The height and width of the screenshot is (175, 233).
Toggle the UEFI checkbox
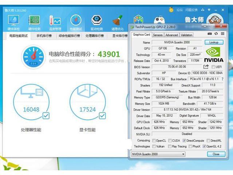coord(213,67)
